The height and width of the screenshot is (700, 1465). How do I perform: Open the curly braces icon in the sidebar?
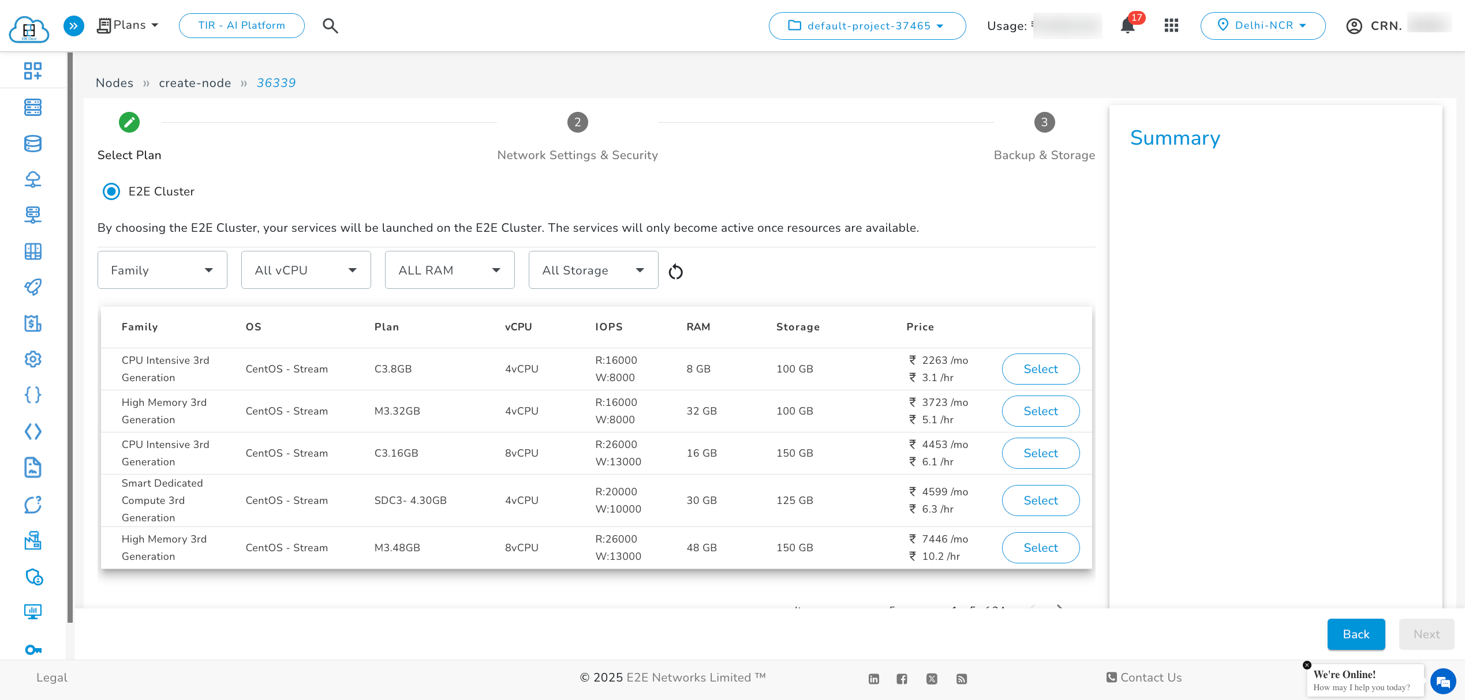[33, 395]
